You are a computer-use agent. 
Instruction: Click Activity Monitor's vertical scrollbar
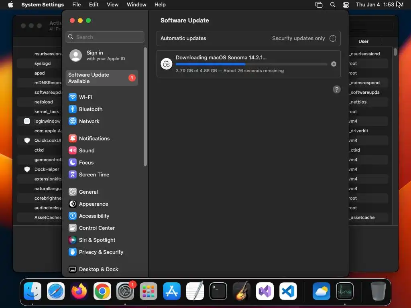point(395,52)
